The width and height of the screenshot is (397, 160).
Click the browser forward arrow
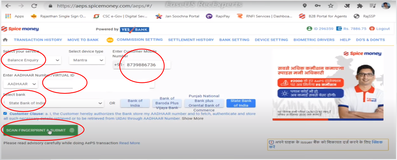pos(21,6)
